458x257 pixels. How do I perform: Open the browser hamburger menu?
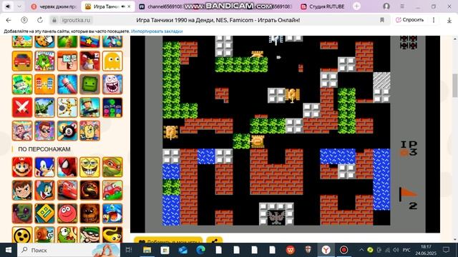(x=402, y=6)
